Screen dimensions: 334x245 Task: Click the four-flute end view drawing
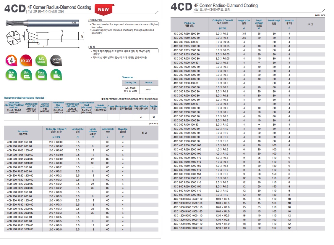(13, 38)
